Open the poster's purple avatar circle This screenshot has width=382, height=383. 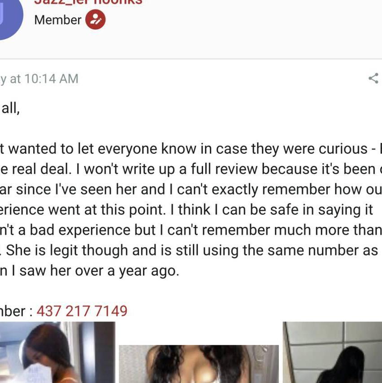9,18
